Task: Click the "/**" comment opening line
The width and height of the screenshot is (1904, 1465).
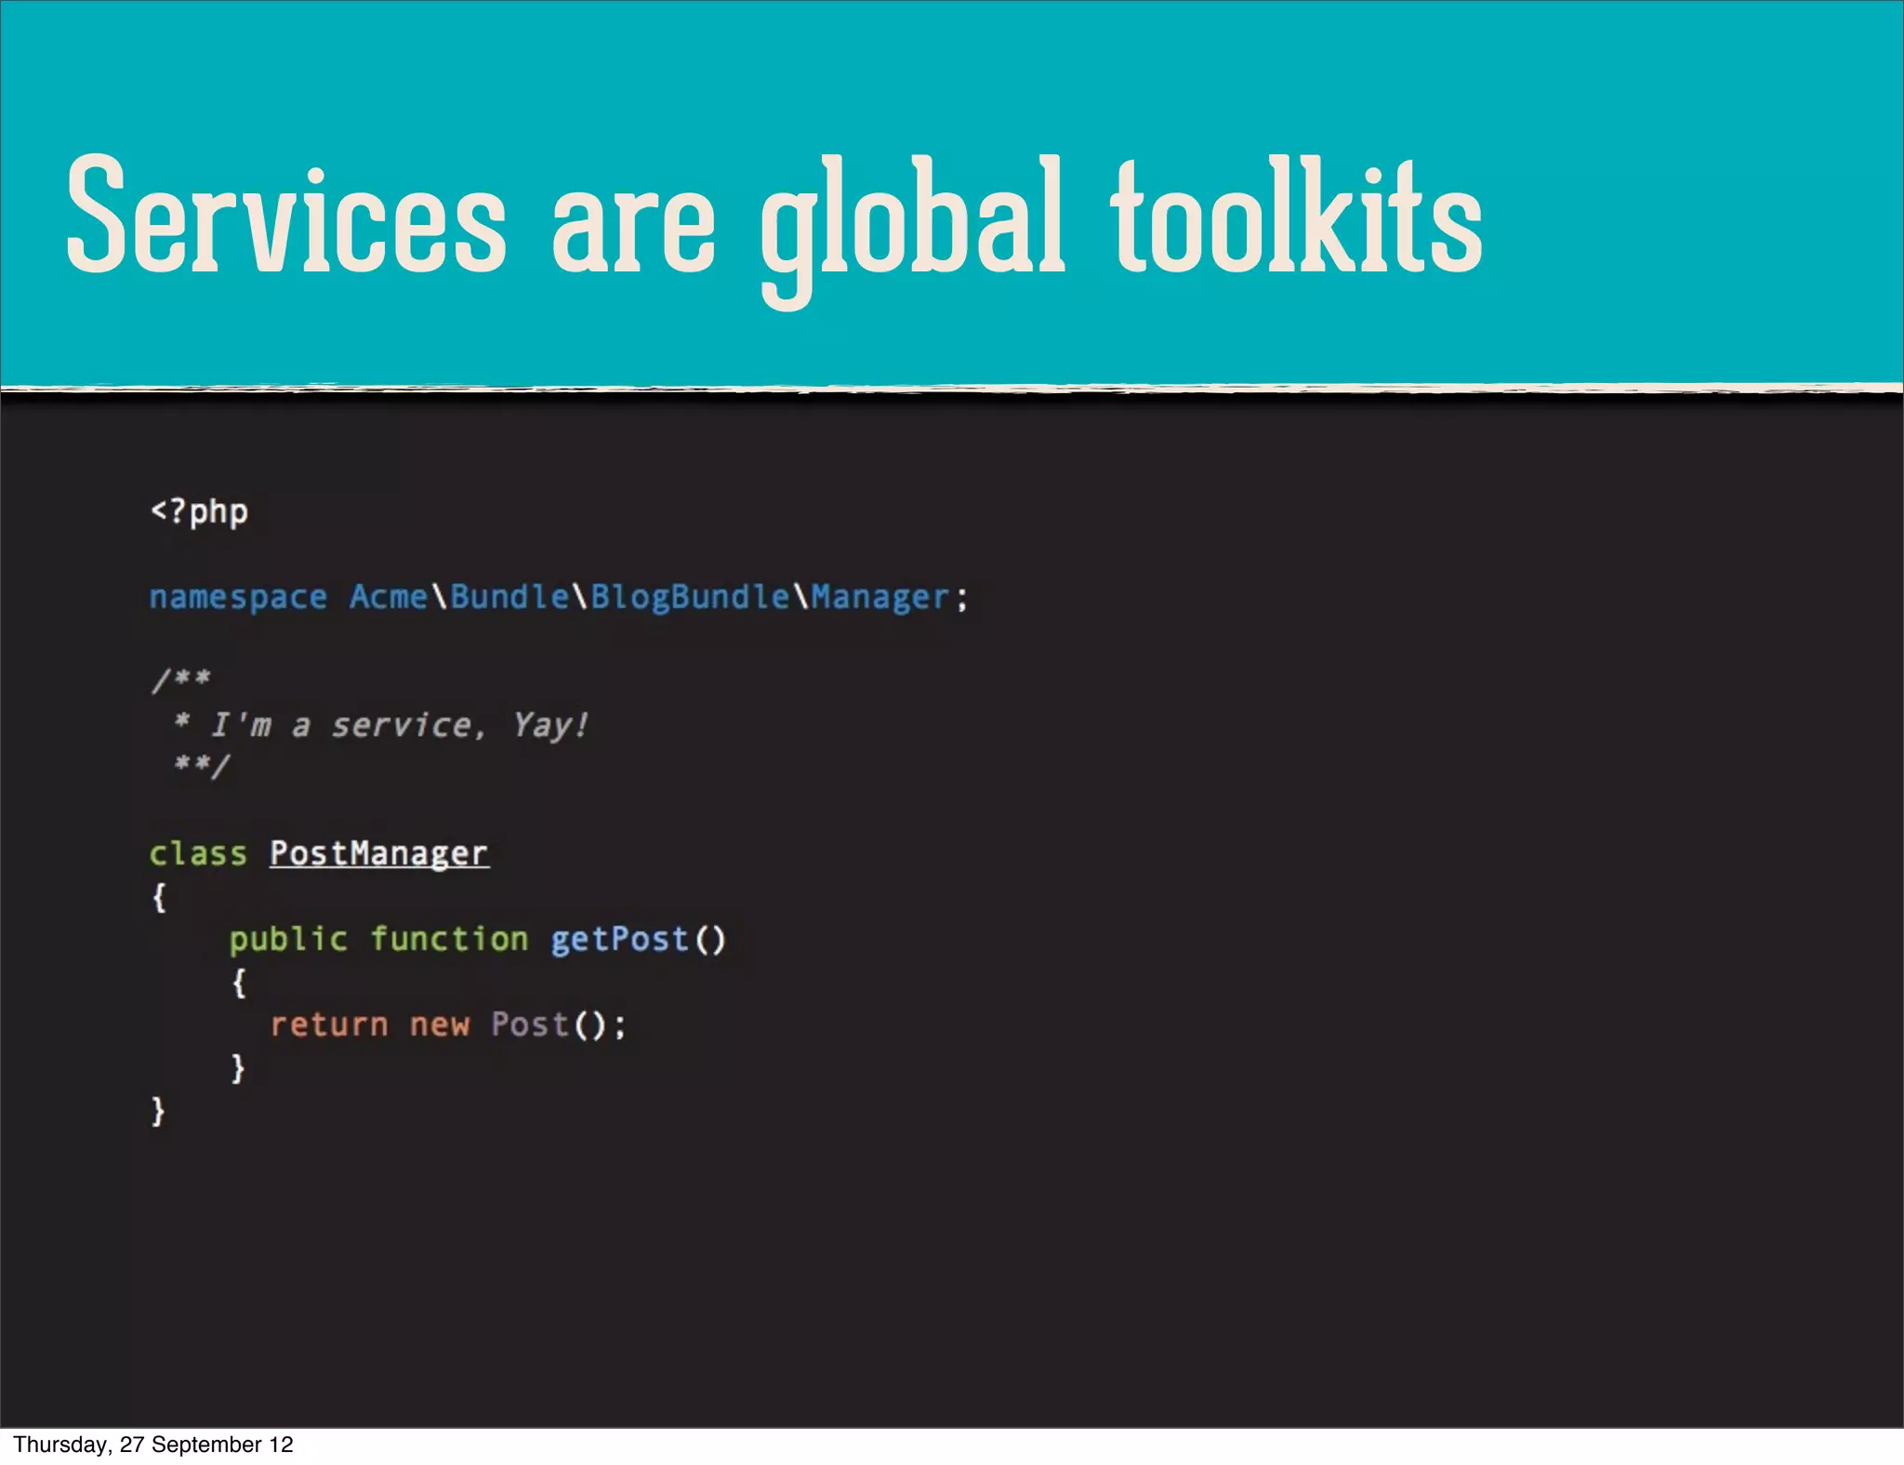Action: pyautogui.click(x=181, y=680)
